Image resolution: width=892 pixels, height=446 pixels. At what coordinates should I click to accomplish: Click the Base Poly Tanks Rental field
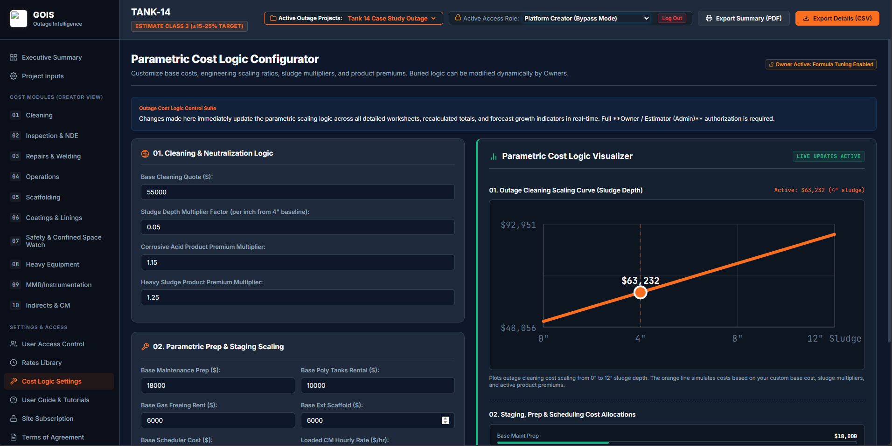point(378,385)
